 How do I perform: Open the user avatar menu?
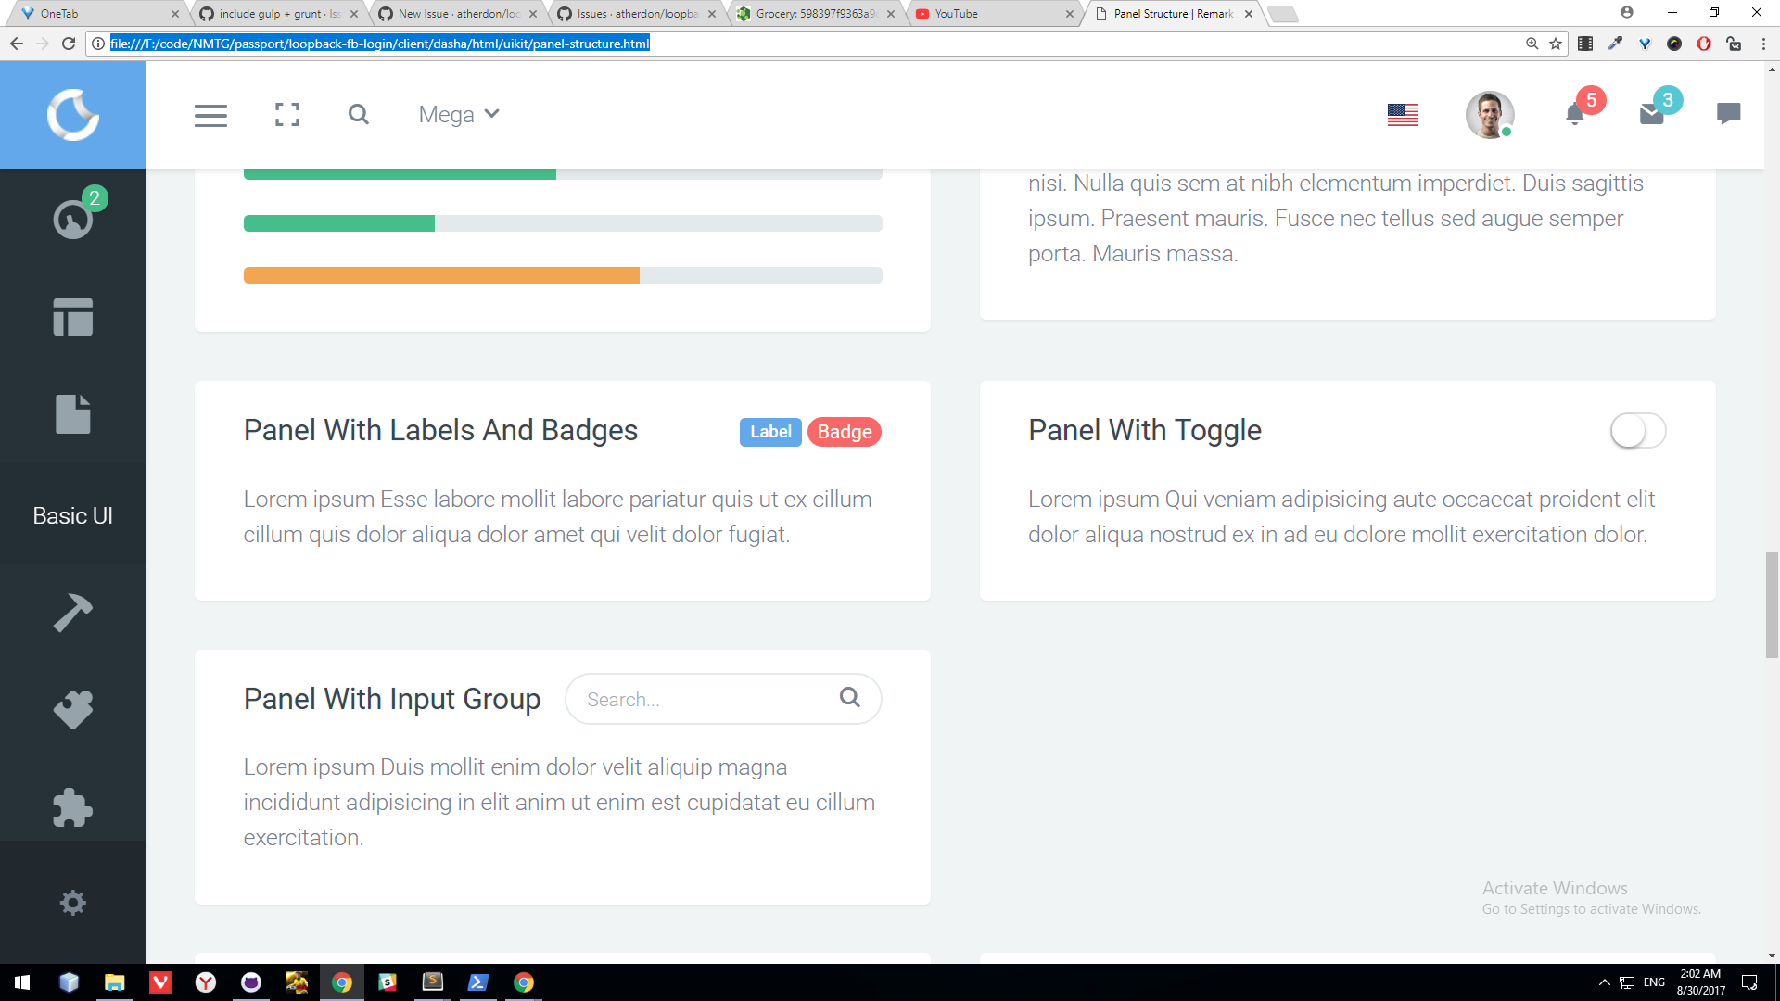click(1490, 115)
